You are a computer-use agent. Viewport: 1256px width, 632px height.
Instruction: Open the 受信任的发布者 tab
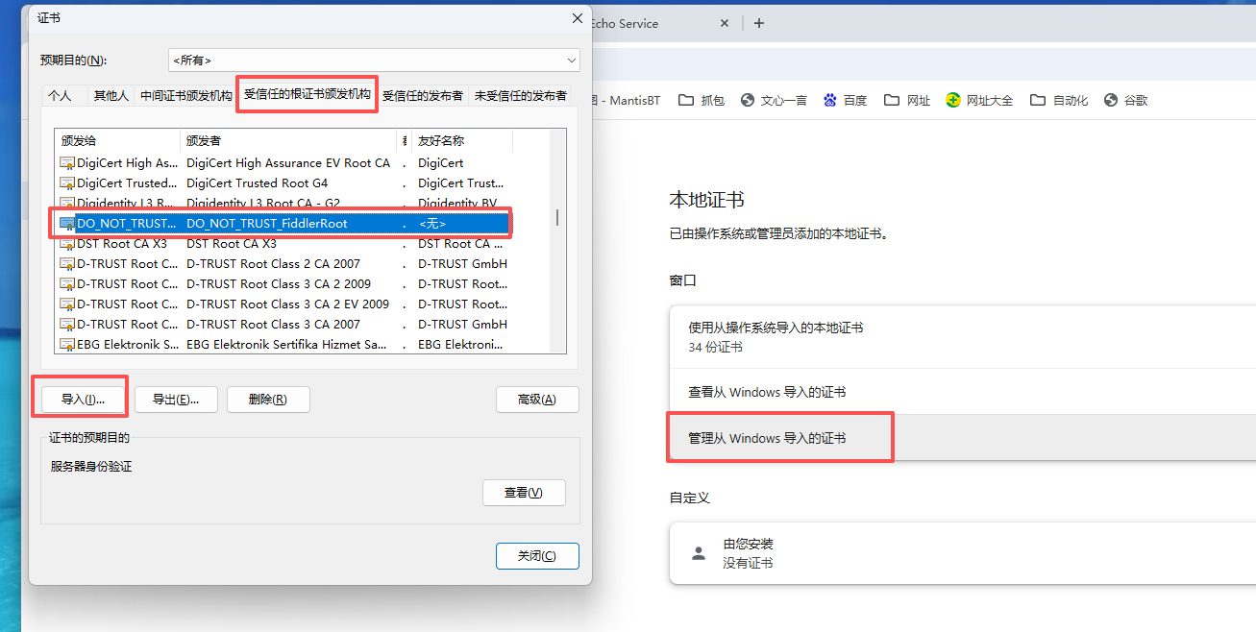coord(422,95)
